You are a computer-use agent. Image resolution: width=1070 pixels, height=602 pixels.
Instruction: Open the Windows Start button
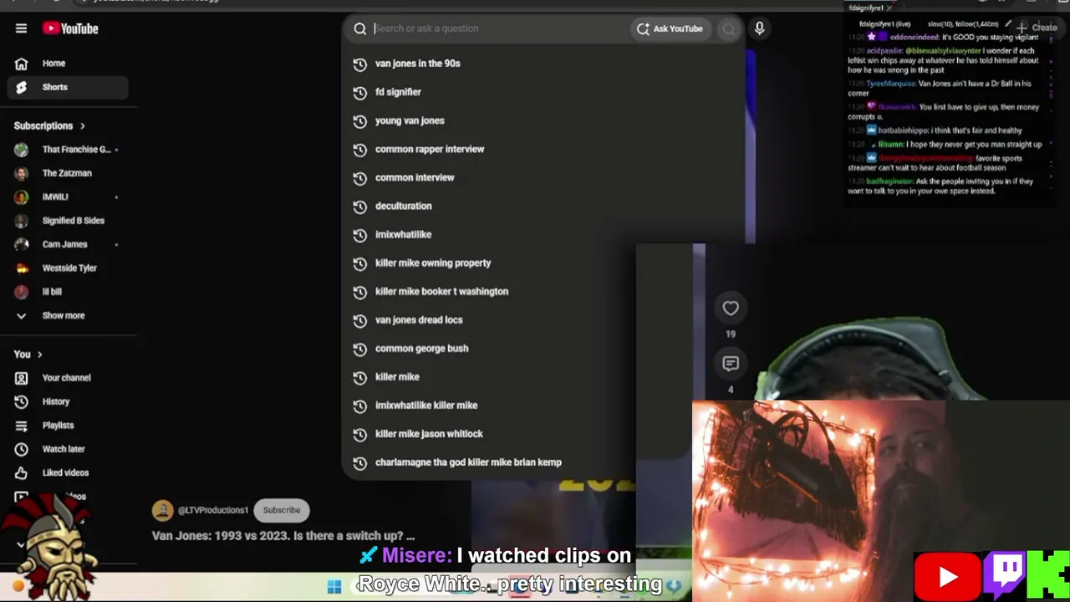click(334, 587)
